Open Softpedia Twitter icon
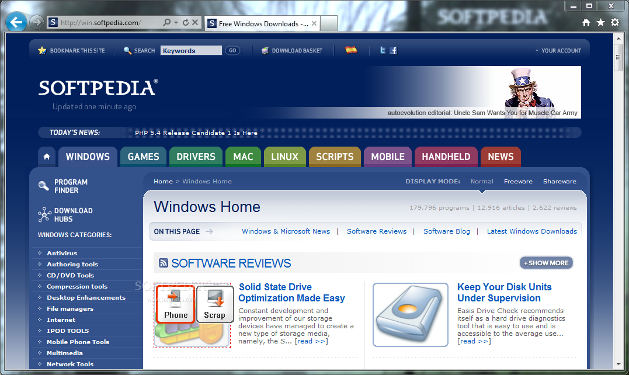629x375 pixels. (x=383, y=50)
